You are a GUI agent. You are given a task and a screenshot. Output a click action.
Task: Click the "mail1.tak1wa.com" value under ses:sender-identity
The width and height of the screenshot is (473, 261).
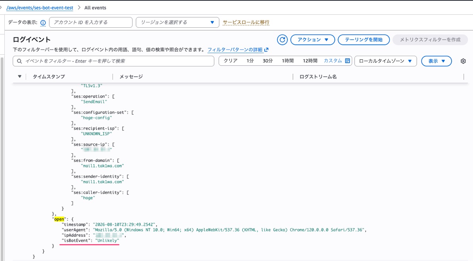[x=102, y=182]
